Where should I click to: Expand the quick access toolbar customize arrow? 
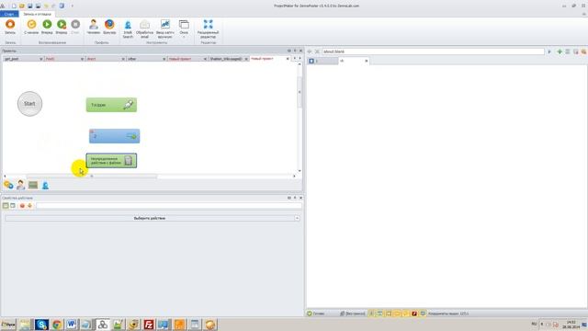point(72,6)
